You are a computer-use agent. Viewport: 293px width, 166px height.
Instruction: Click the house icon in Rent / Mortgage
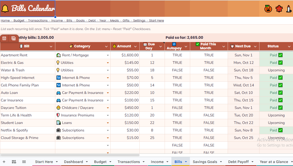pos(59,55)
